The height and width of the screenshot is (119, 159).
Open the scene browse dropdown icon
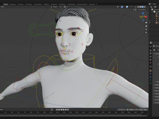[150, 4]
